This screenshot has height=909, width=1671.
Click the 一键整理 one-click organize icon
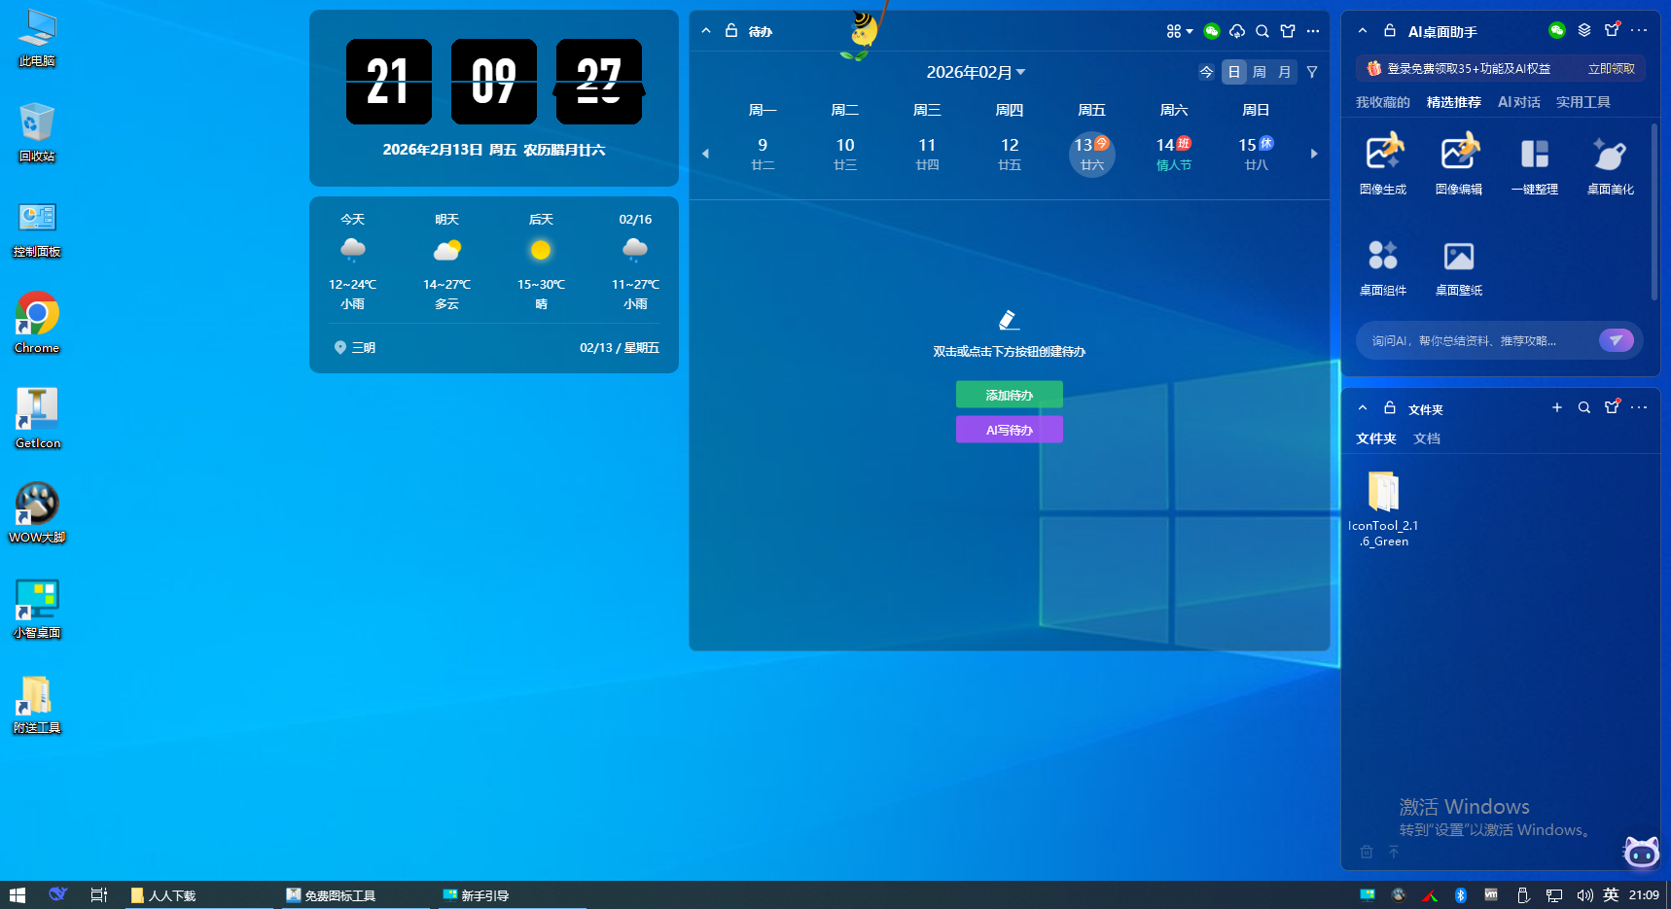point(1535,155)
